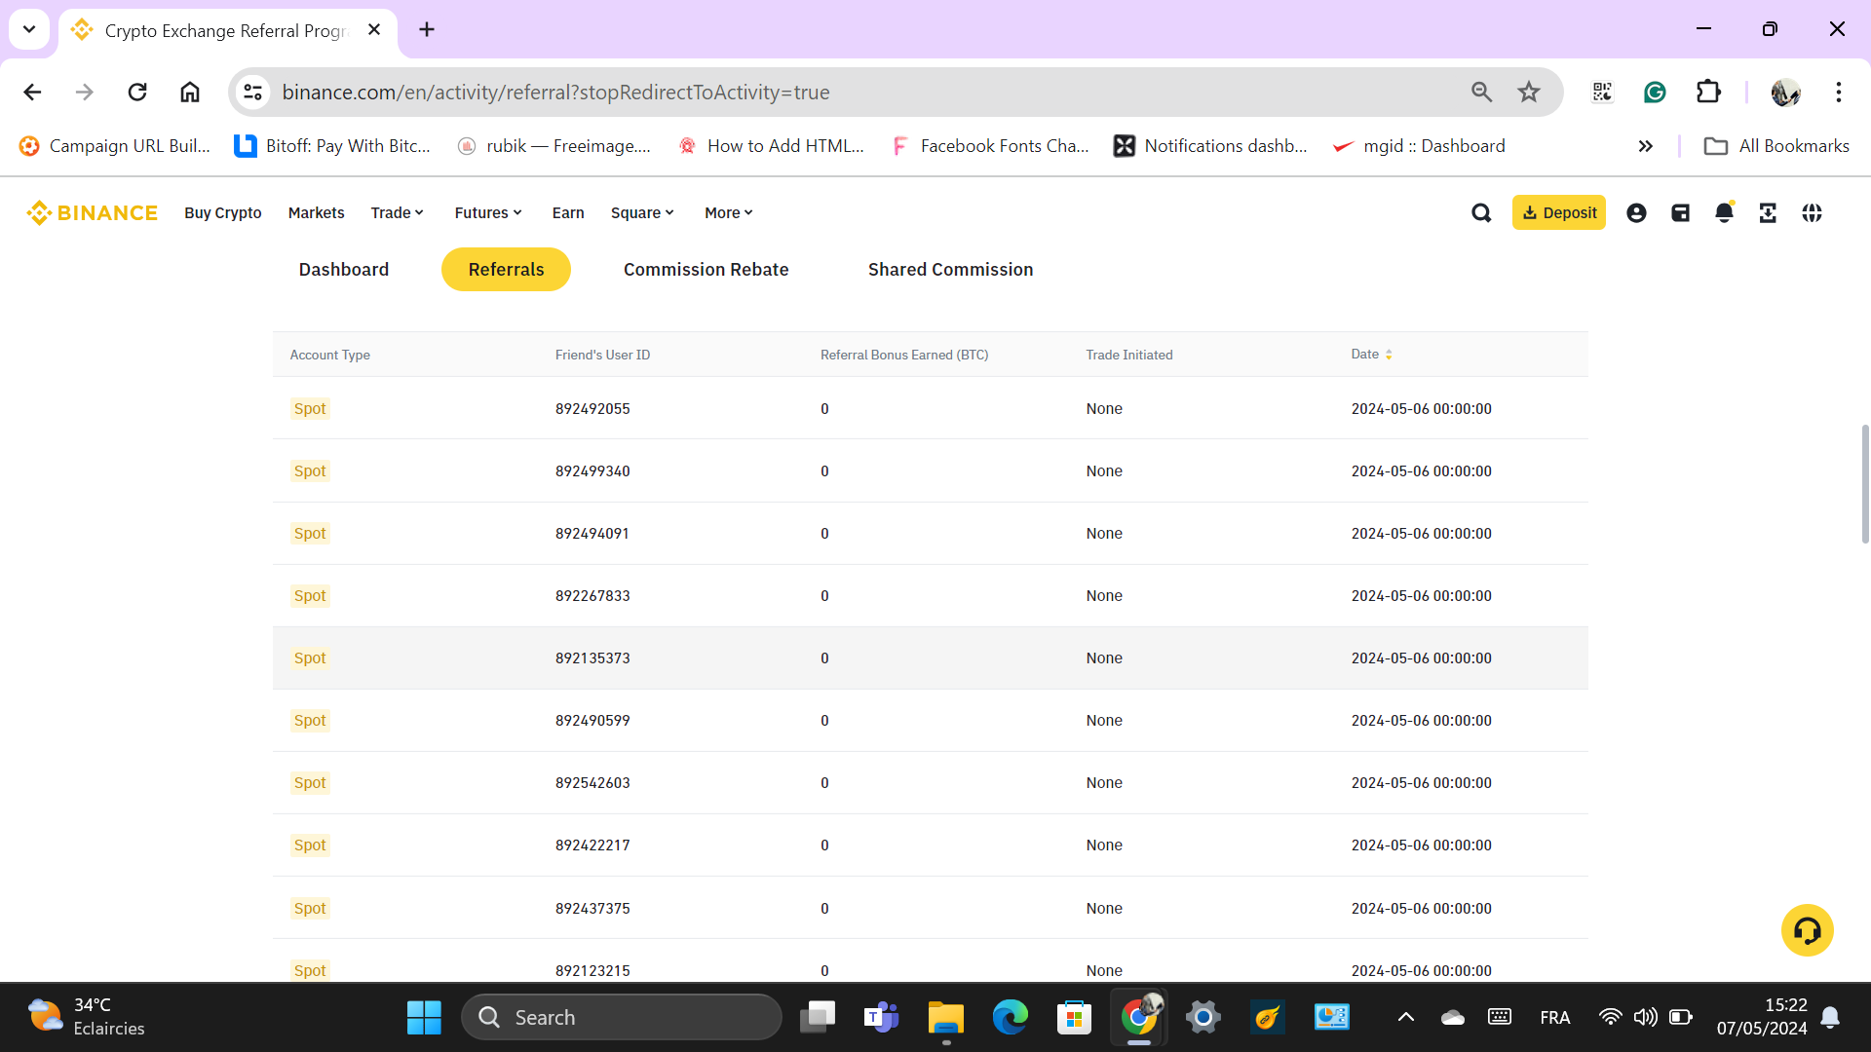Open the Binance wallet icon

[x=1680, y=212]
